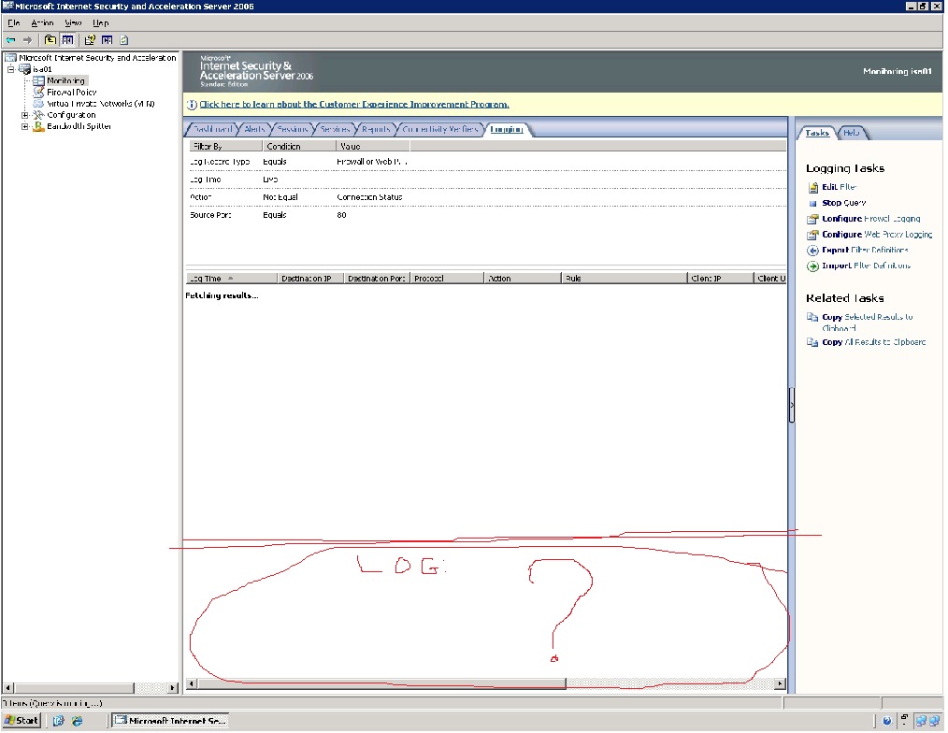Switch to the Alerts tab
The image size is (948, 733).
pos(253,130)
